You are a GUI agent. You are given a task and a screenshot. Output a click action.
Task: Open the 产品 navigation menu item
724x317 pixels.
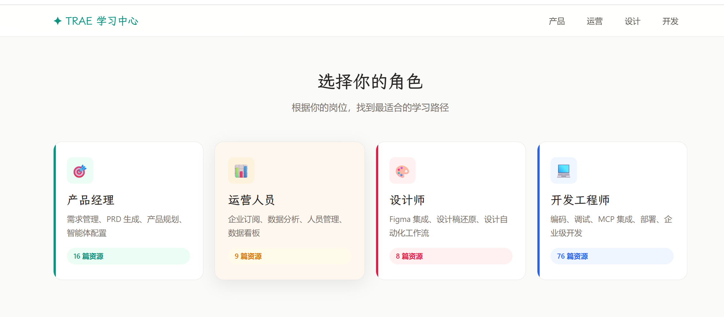coord(557,21)
